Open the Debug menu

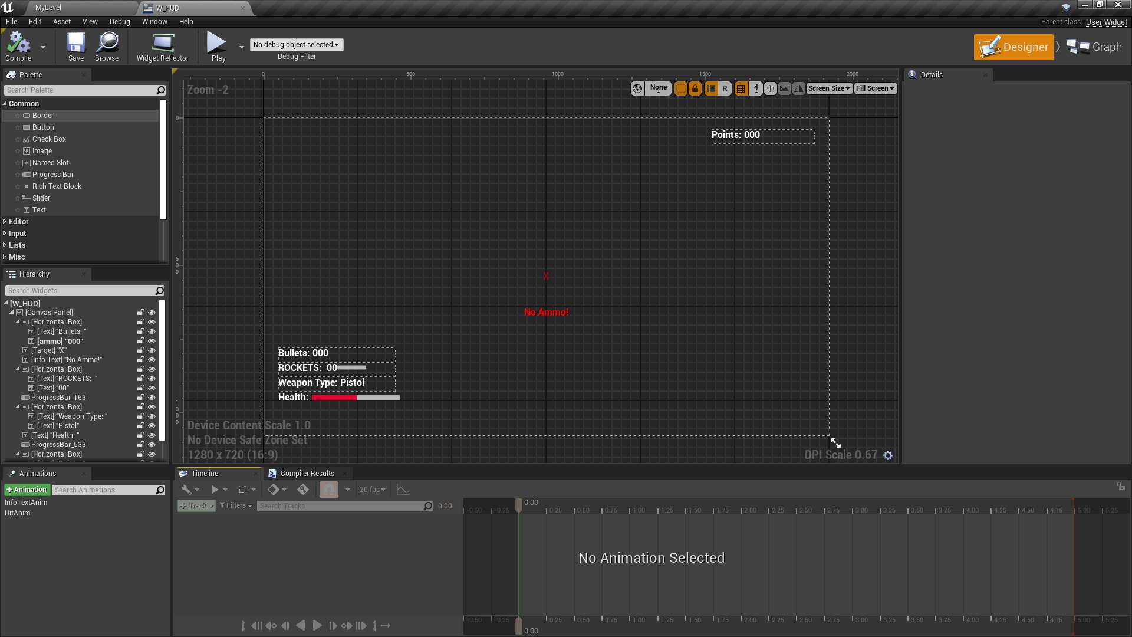(x=120, y=22)
